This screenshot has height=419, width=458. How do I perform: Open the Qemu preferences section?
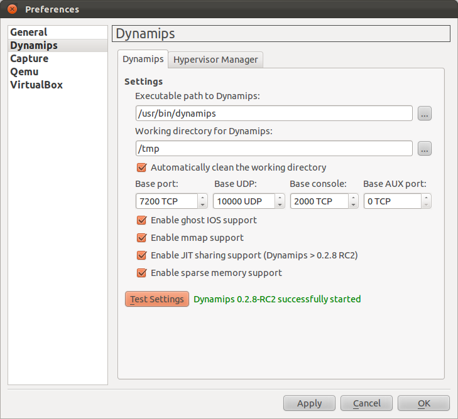coord(58,72)
